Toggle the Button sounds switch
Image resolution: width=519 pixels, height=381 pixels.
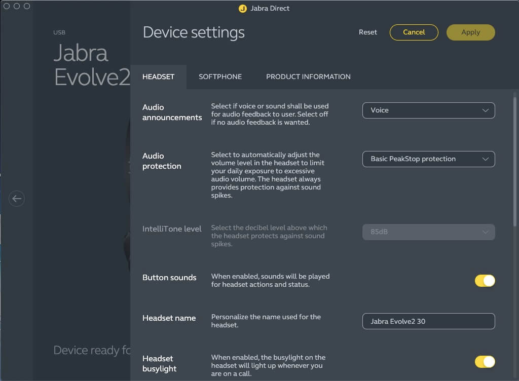pyautogui.click(x=485, y=281)
